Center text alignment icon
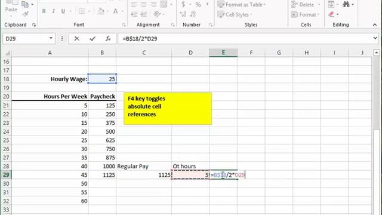The image size is (382, 215). point(143,4)
